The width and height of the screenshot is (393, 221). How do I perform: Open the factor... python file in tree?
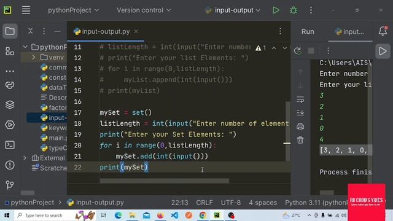[x=54, y=108]
